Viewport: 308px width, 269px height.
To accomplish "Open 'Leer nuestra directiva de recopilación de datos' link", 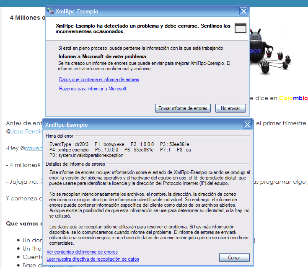I will pyautogui.click(x=93, y=259).
